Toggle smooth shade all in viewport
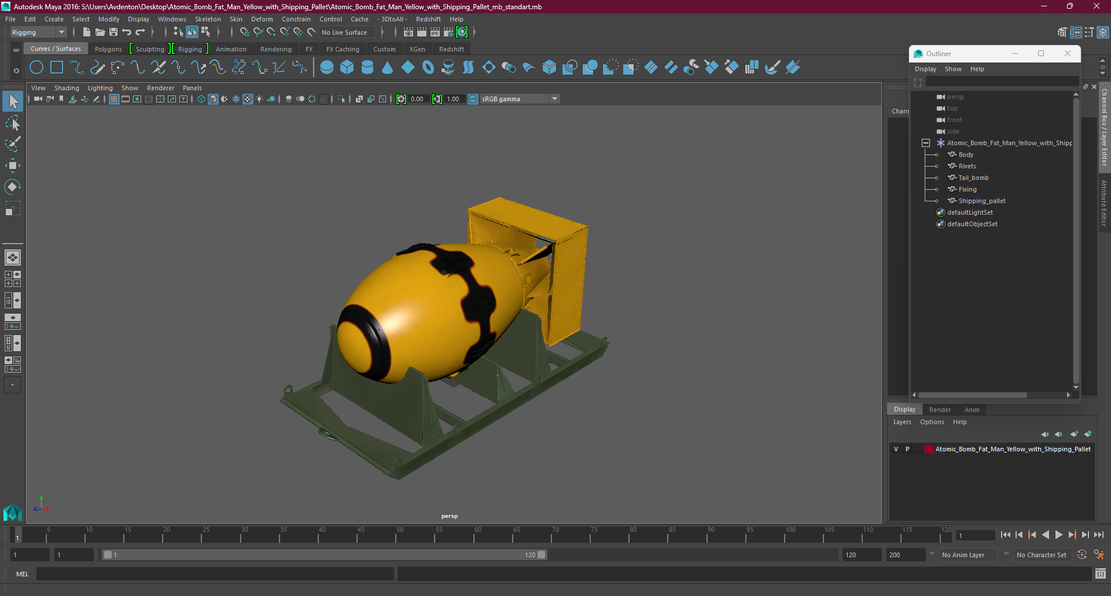Viewport: 1111px width, 596px height. [213, 100]
